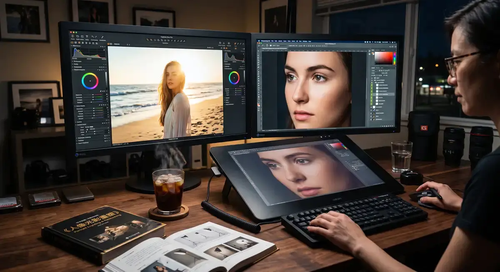500x272 pixels.
Task: Click the large color wheel in Capture One's left panel
Action: point(90,81)
